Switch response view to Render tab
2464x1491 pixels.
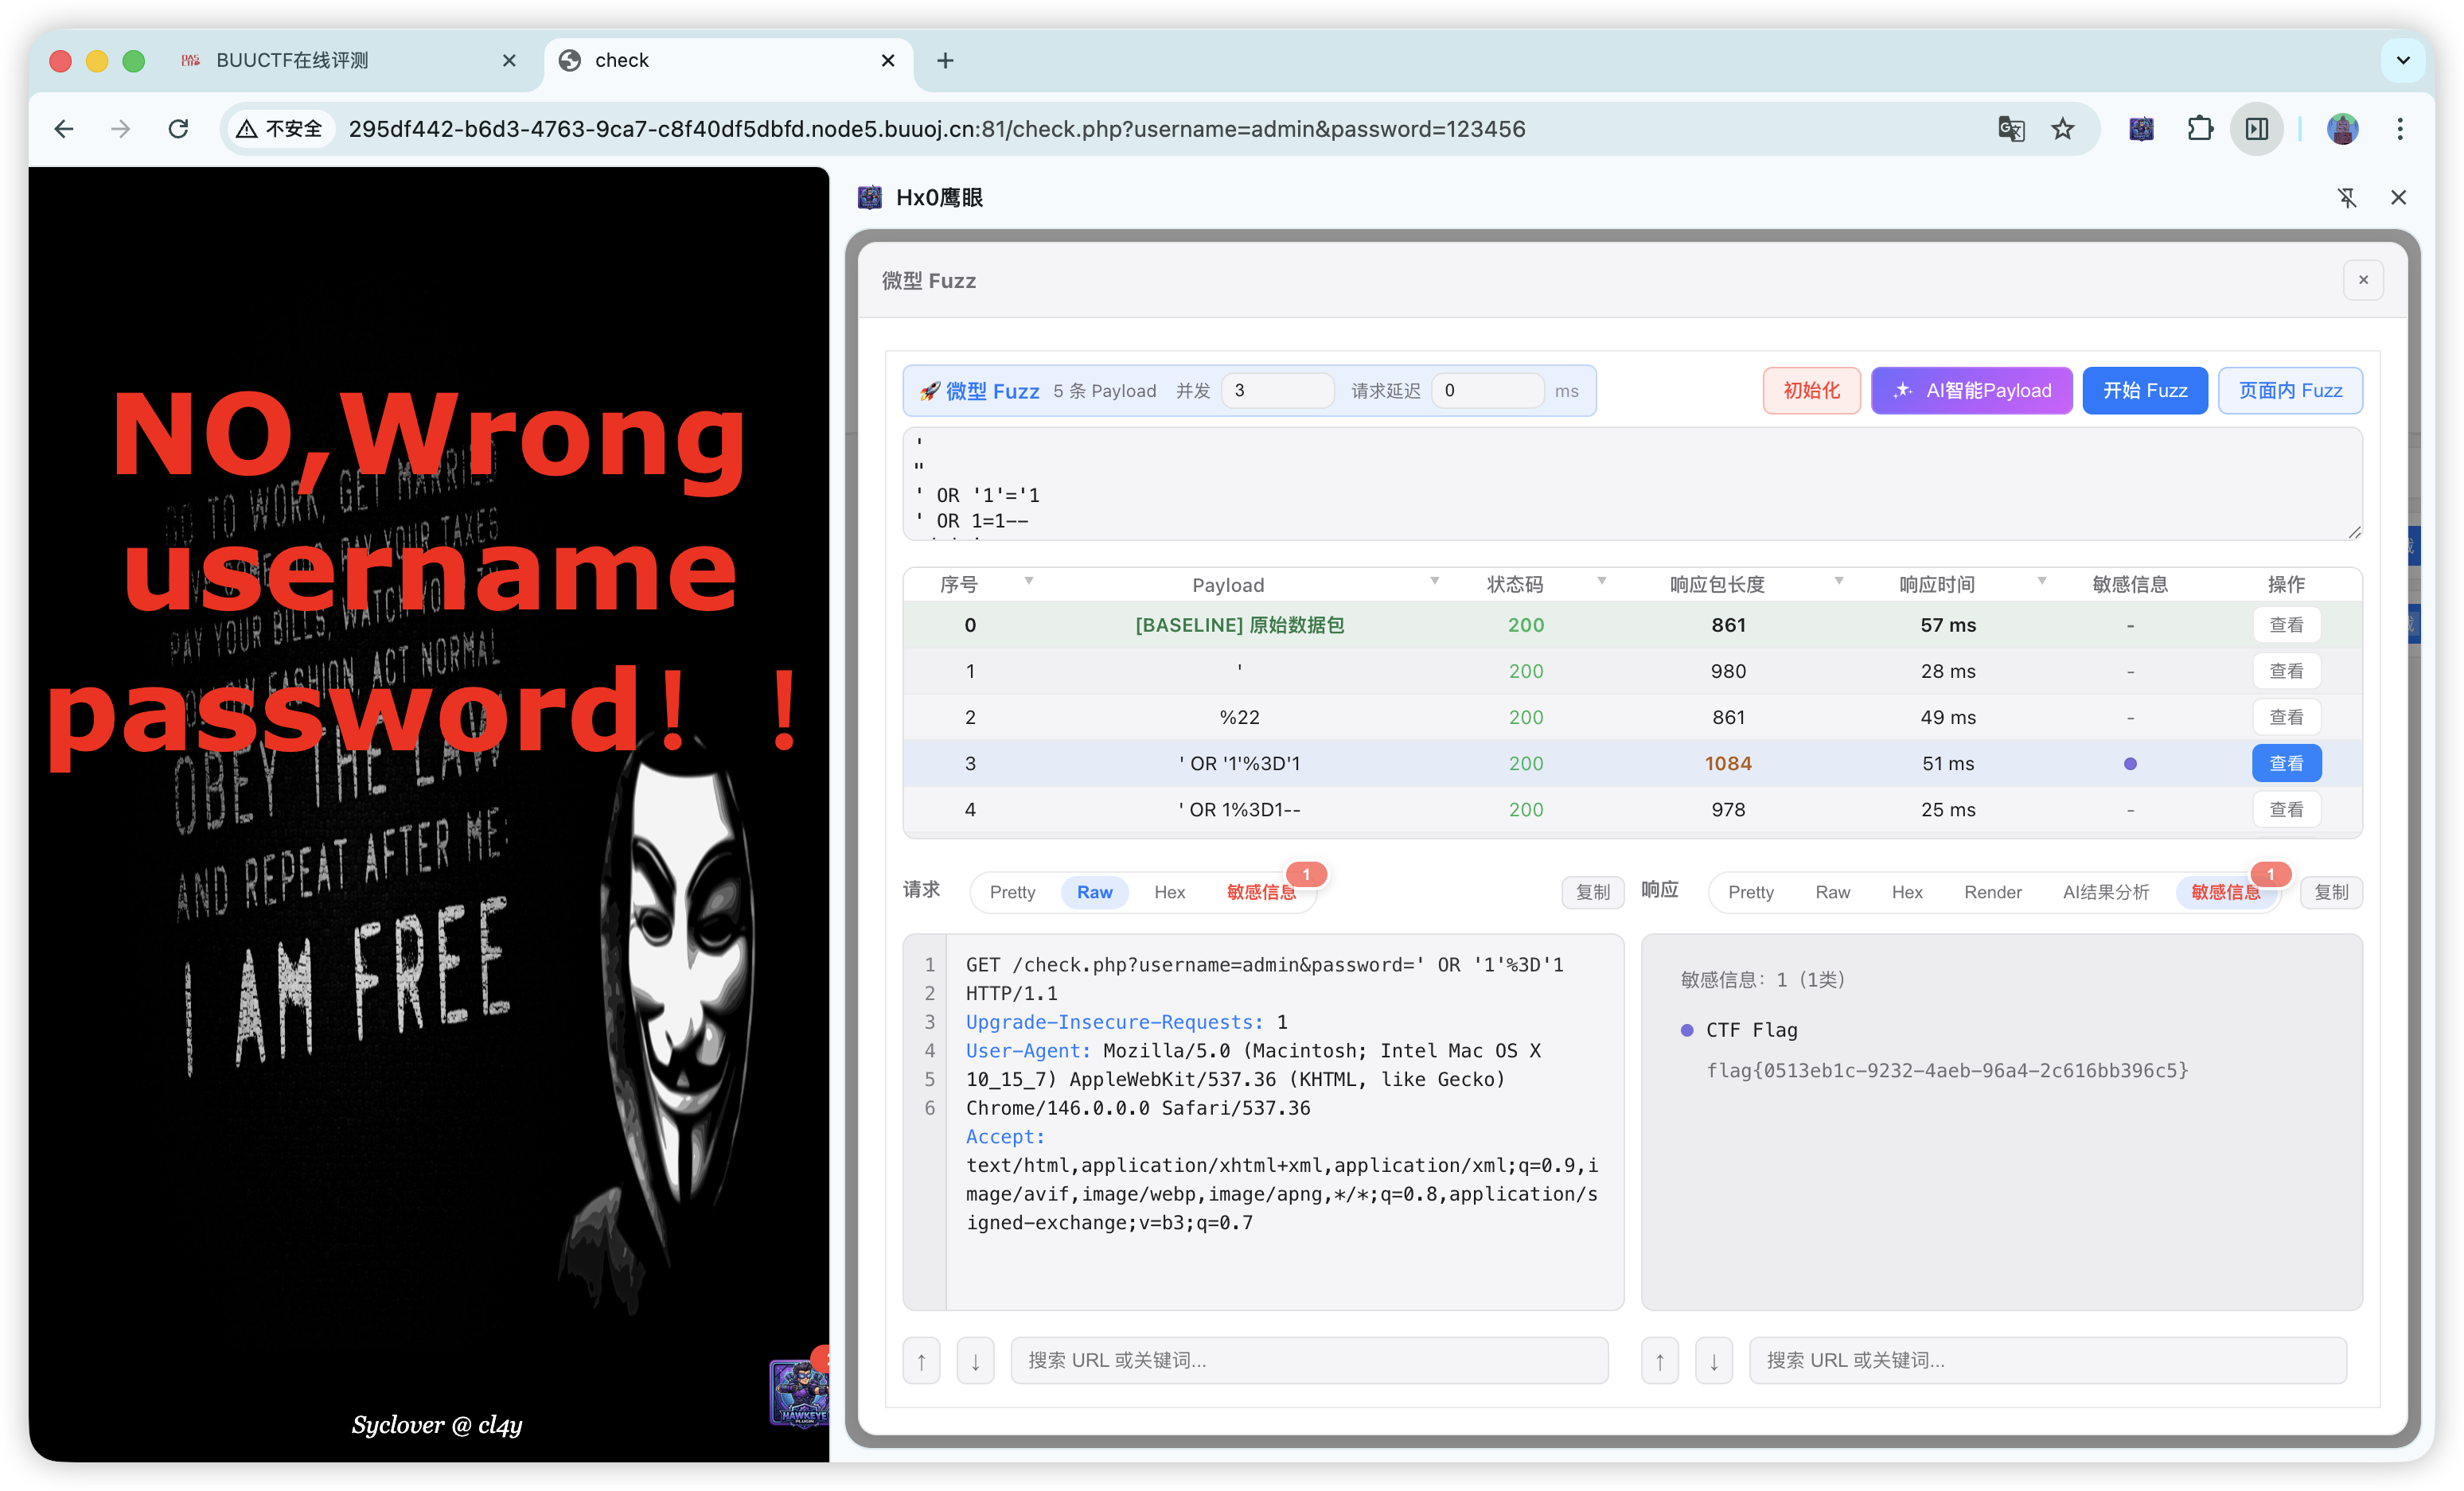click(1992, 892)
